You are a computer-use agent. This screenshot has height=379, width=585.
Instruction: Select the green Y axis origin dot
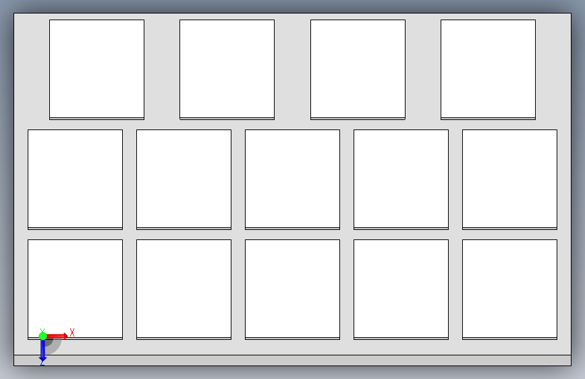(x=43, y=336)
